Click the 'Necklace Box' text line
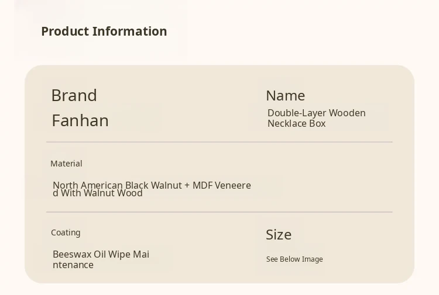 tap(296, 124)
